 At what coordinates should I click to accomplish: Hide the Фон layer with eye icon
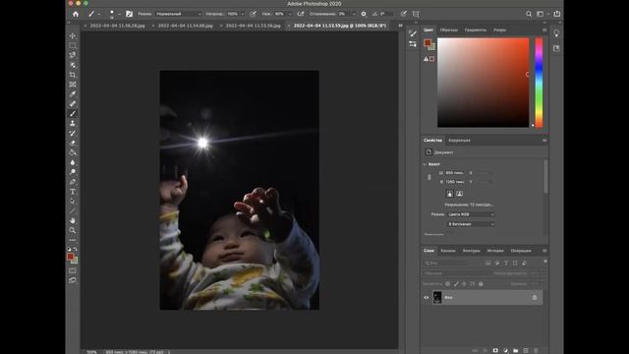(x=427, y=297)
